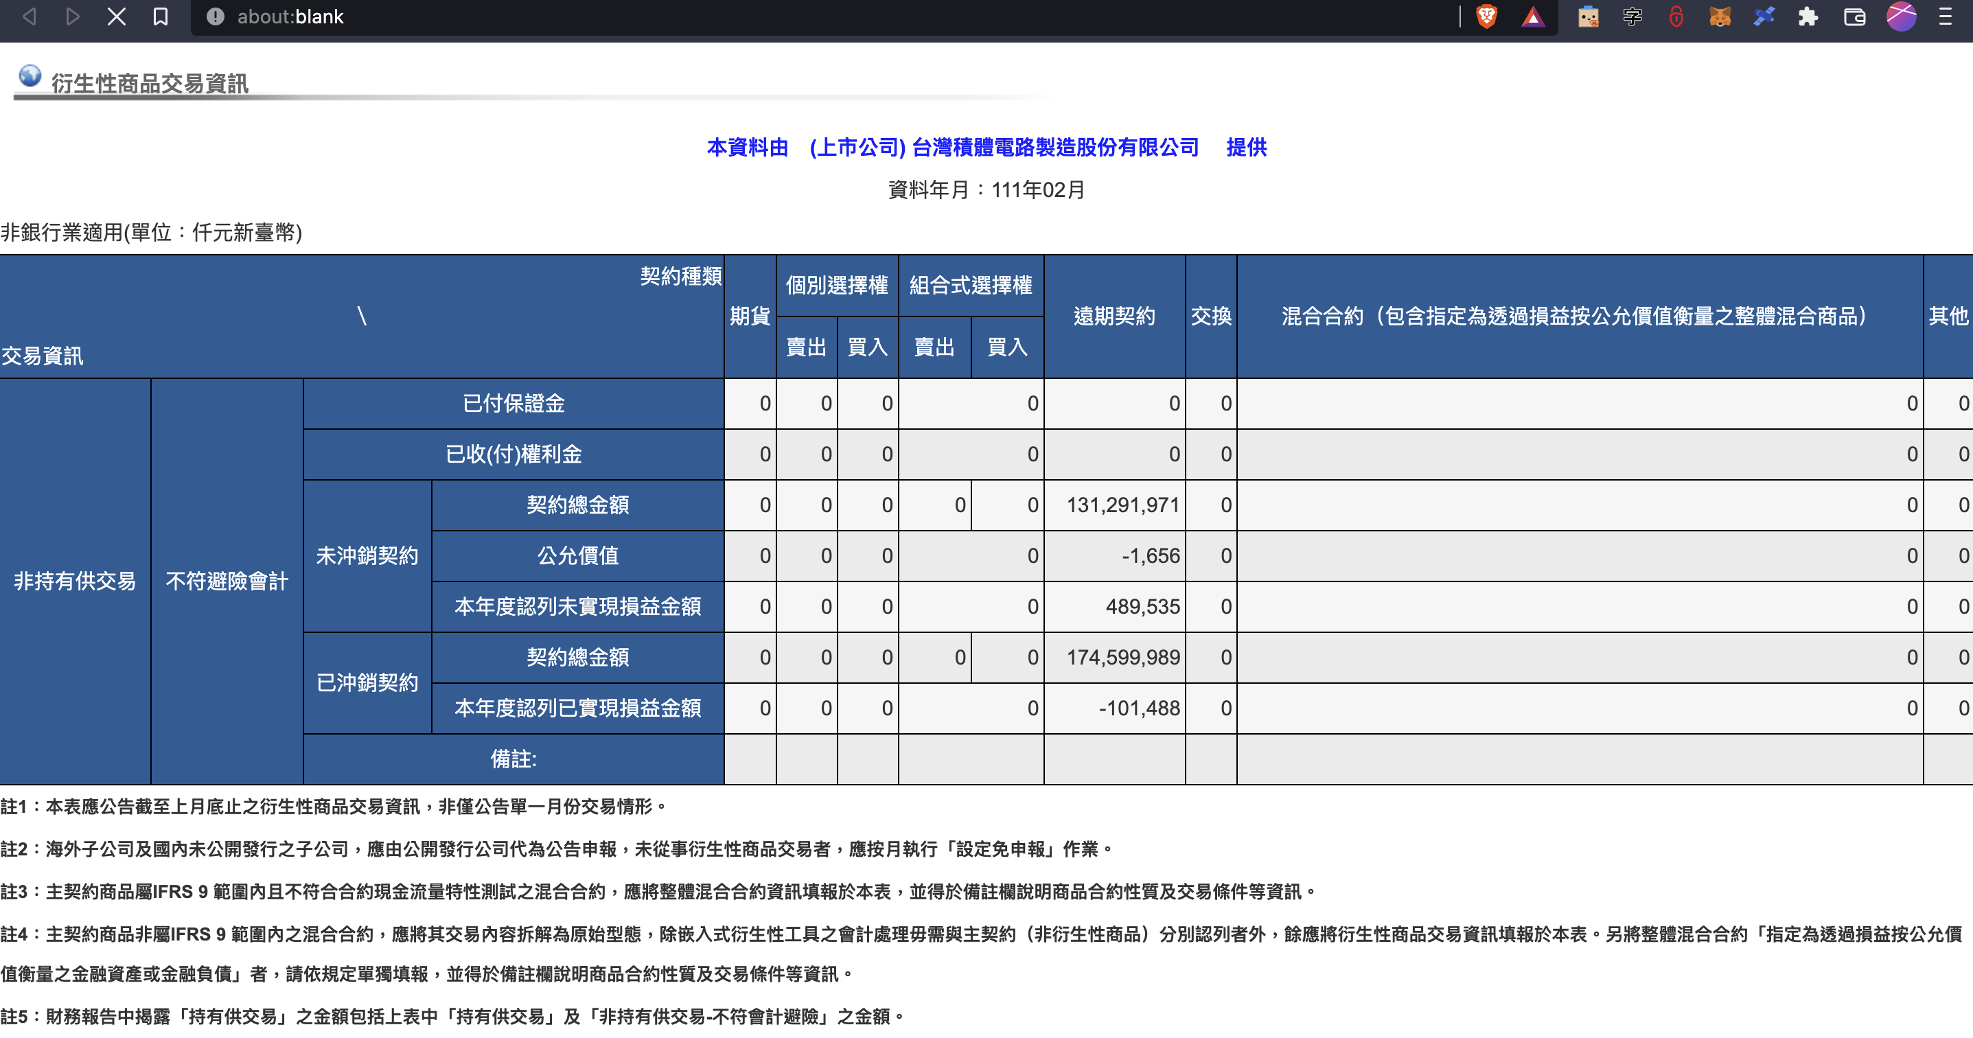Click the site info icon beside about:blank
This screenshot has height=1038, width=1973.
point(216,16)
